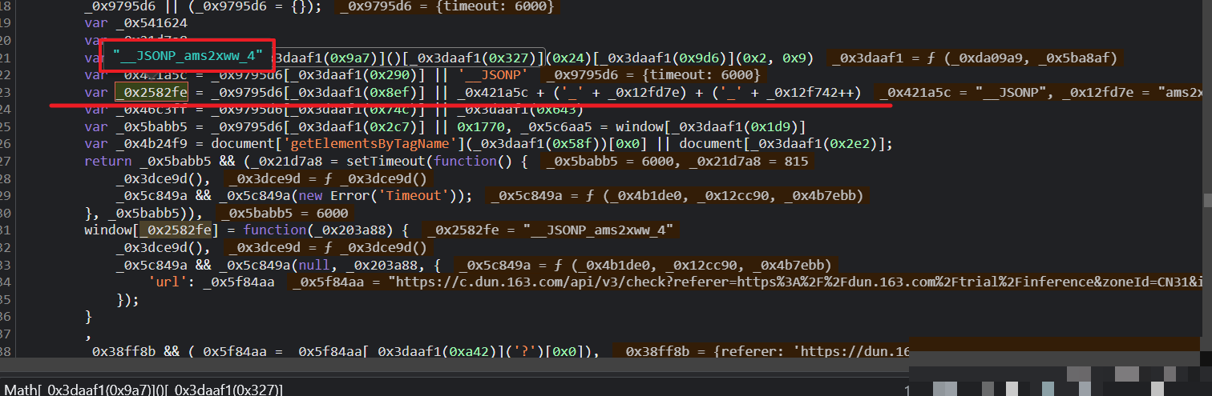The image size is (1212, 396).
Task: Select highlighted _0x2582fe variable on line 23
Action: point(152,93)
